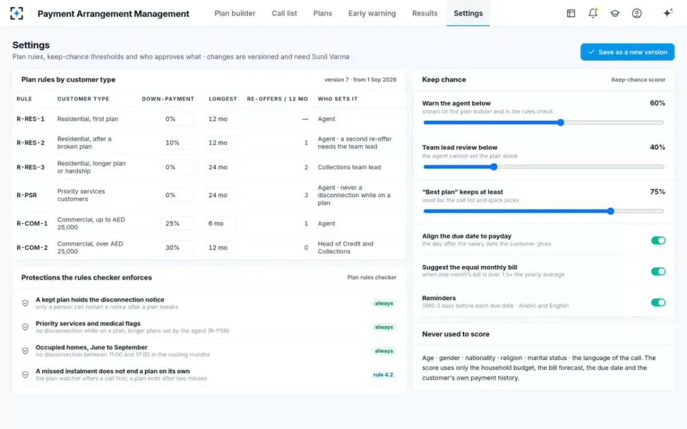Click the rule 4.2 badge
Image resolution: width=687 pixels, height=429 pixels.
382,375
